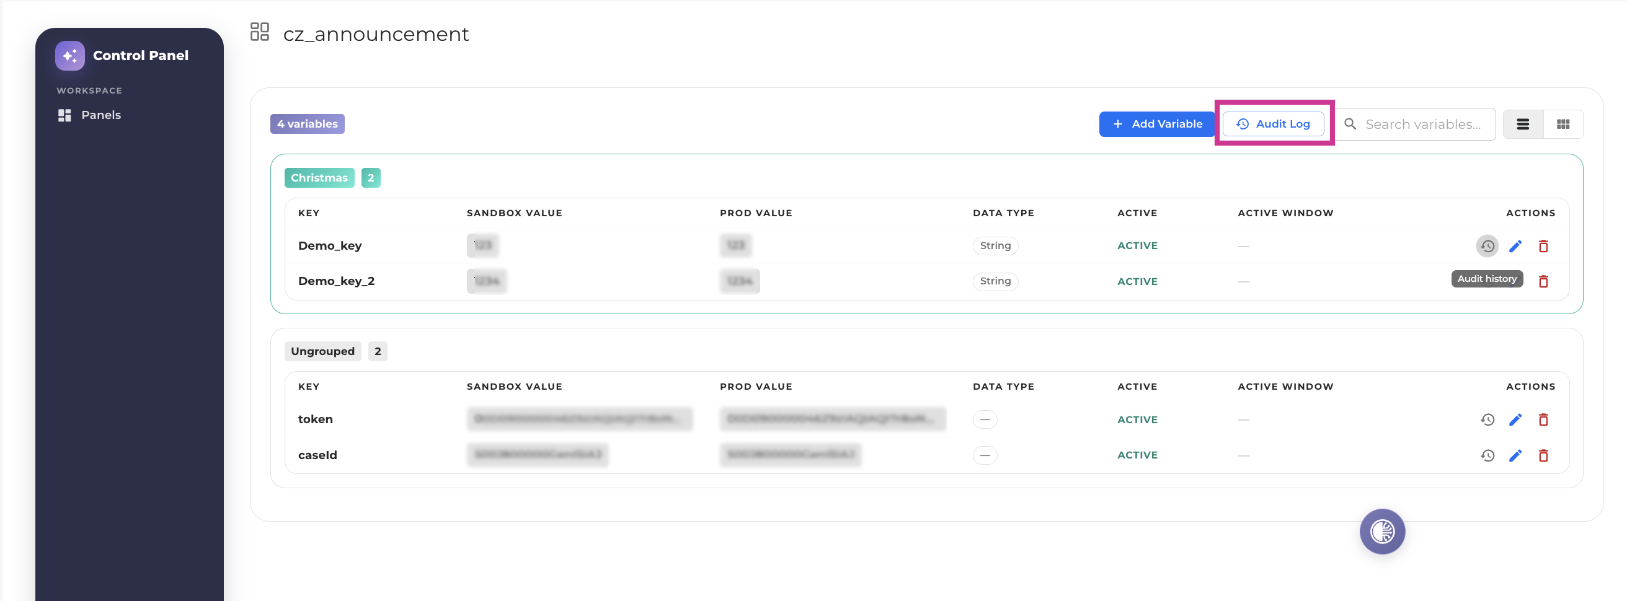Show audit history for caseId
The height and width of the screenshot is (601, 1627).
(1487, 456)
